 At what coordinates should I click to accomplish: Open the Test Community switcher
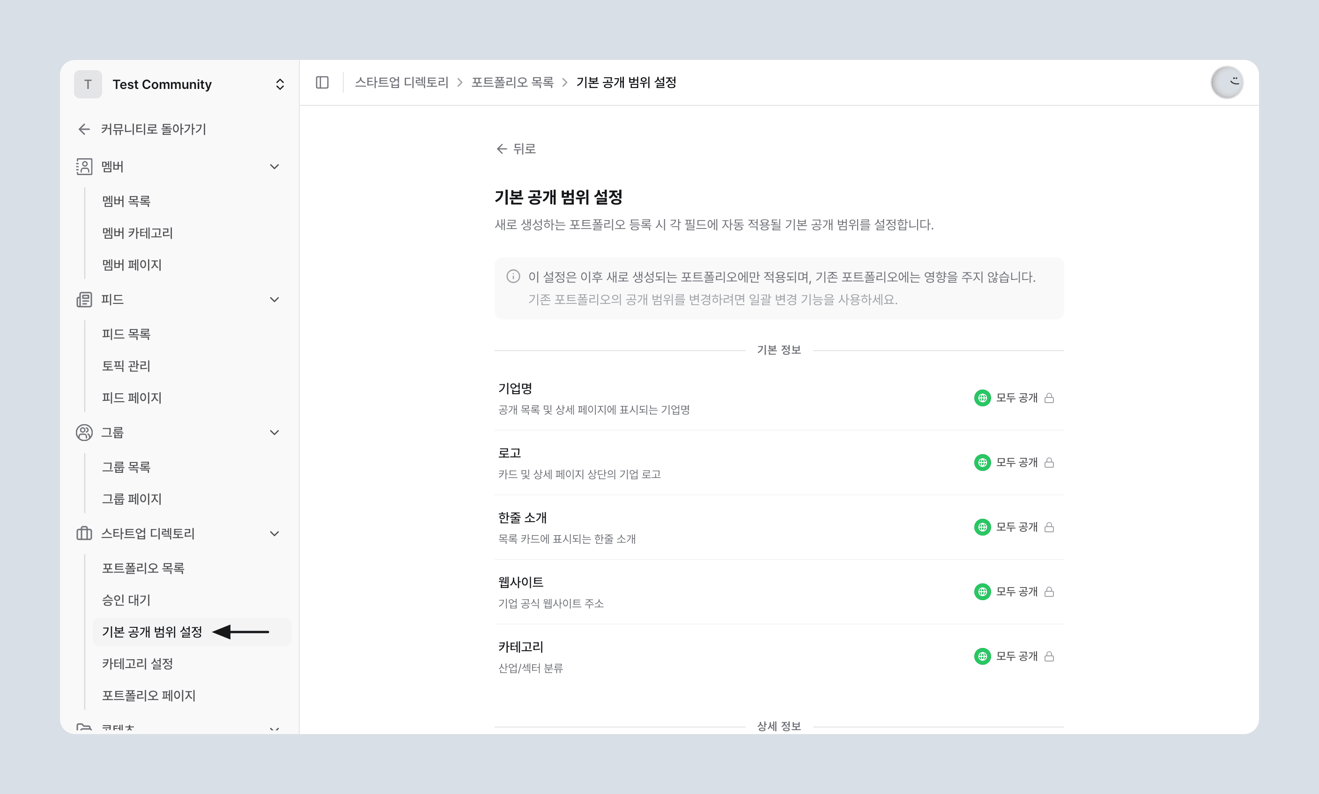point(179,84)
